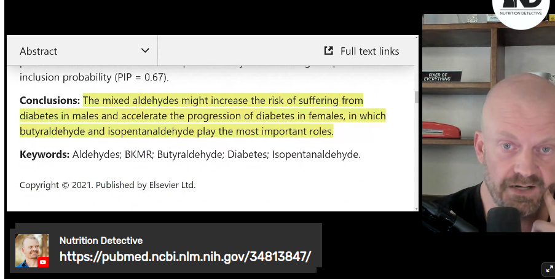Click the circular Nutrition Detective logo
The width and height of the screenshot is (555, 279).
coord(521,10)
